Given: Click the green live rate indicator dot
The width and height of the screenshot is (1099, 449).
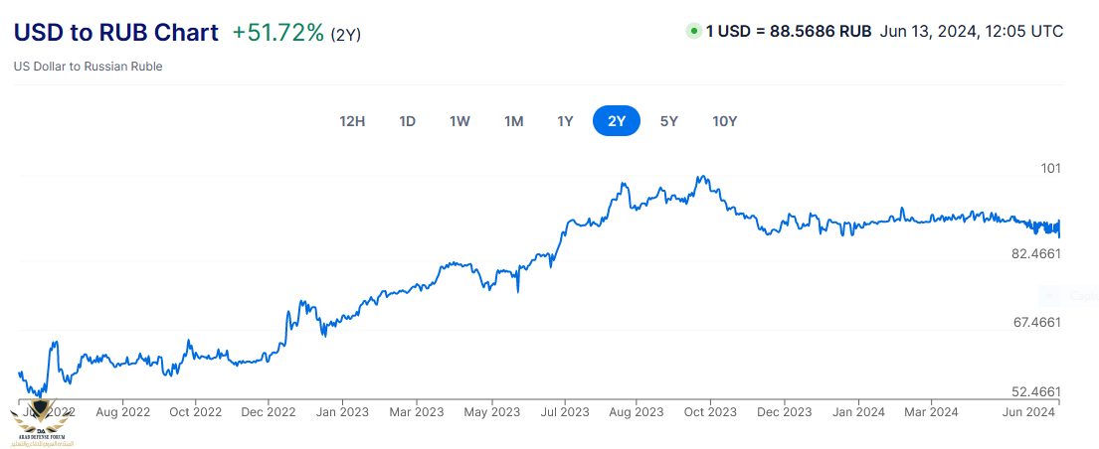Looking at the screenshot, I should click(693, 31).
